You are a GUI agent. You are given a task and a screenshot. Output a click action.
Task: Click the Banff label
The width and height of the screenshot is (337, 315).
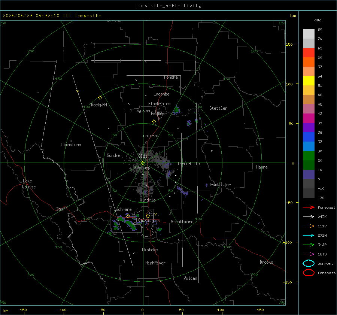(x=62, y=209)
